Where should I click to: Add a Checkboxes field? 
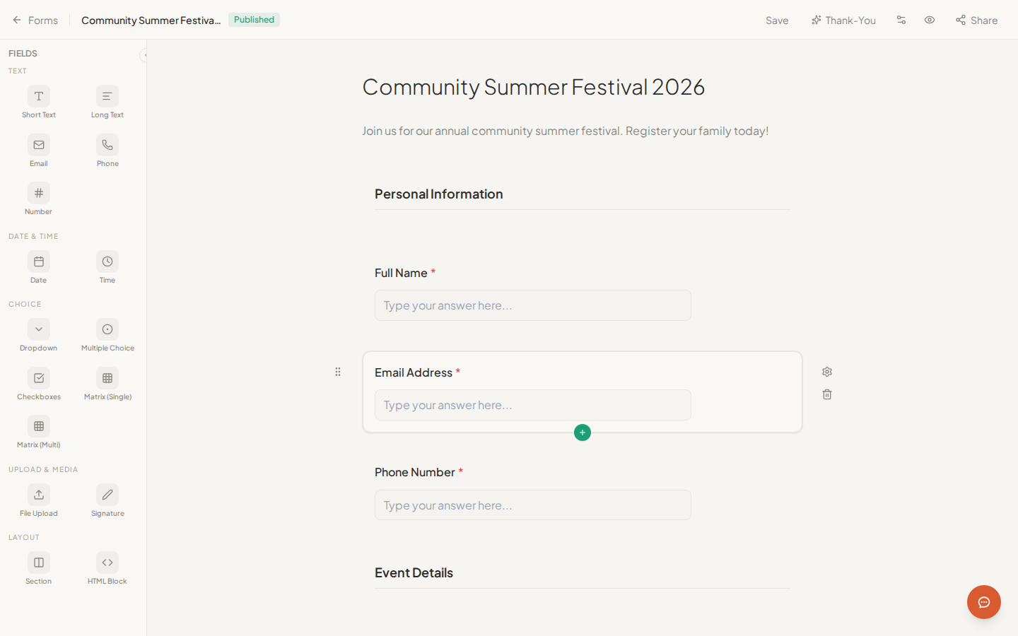coord(38,383)
